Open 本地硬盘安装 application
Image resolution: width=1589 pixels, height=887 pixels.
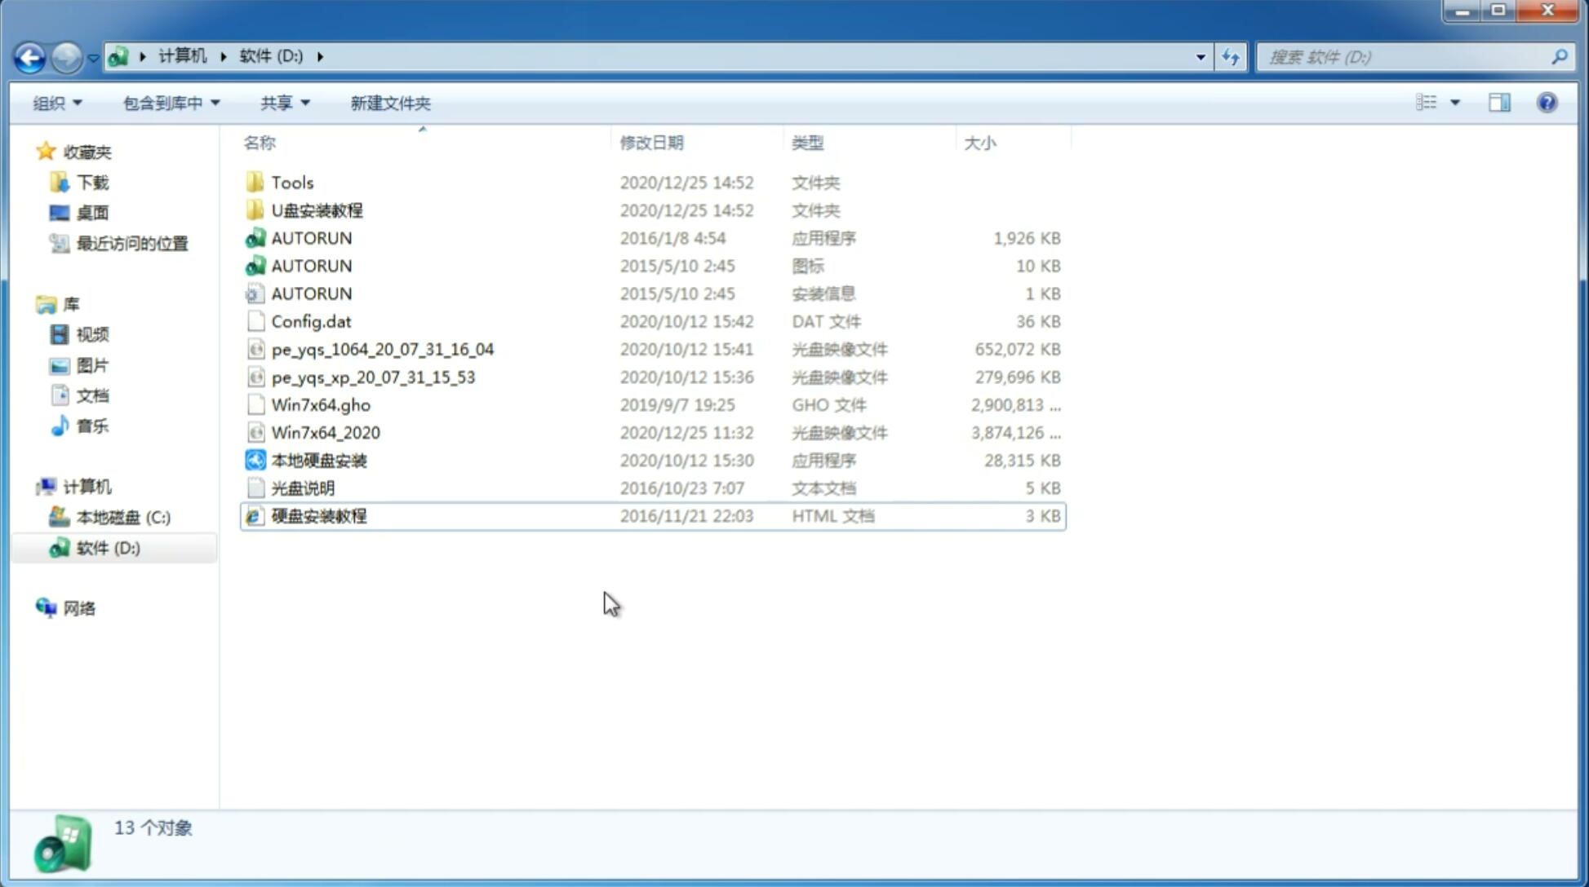tap(318, 460)
